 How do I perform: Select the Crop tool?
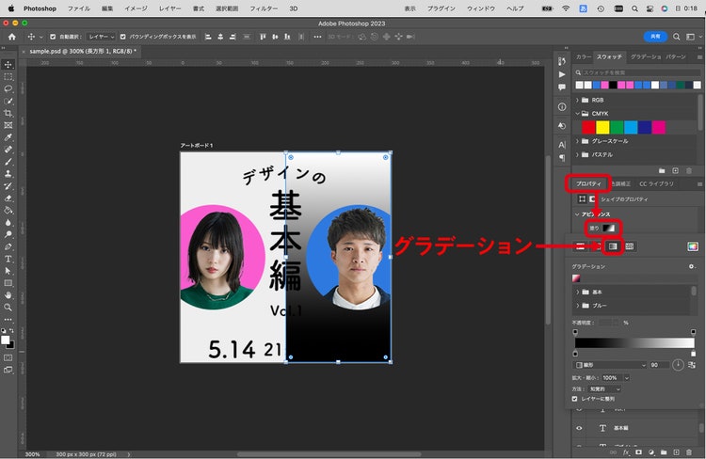click(x=8, y=114)
